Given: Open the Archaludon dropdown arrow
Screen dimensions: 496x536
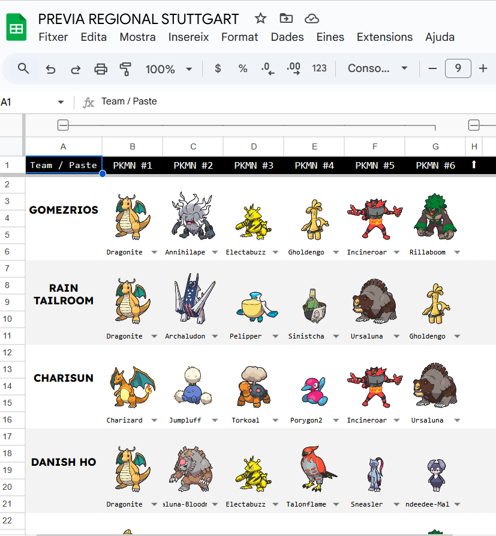Looking at the screenshot, I should [215, 336].
